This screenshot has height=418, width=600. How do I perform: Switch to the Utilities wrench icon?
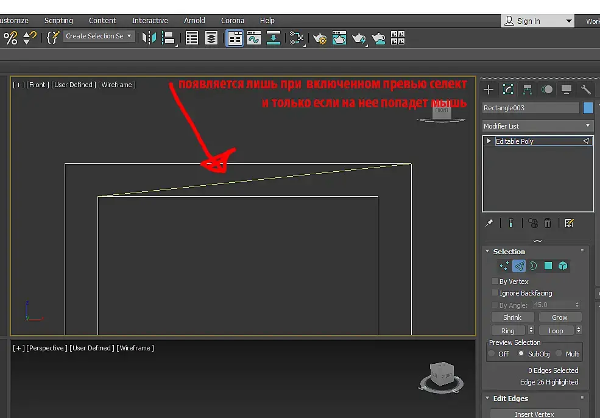coord(586,90)
